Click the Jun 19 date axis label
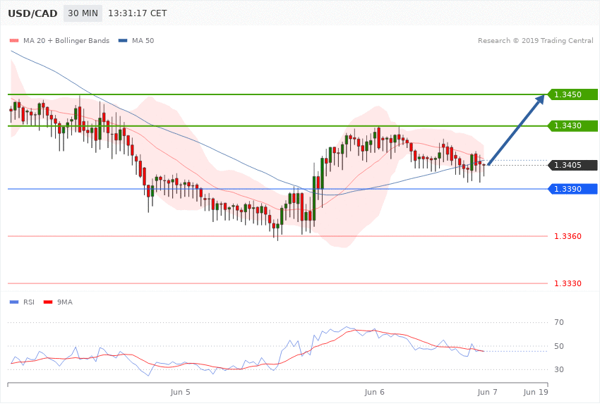 [x=536, y=392]
